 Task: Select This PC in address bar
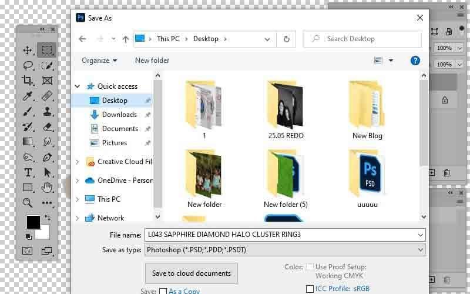pos(168,39)
